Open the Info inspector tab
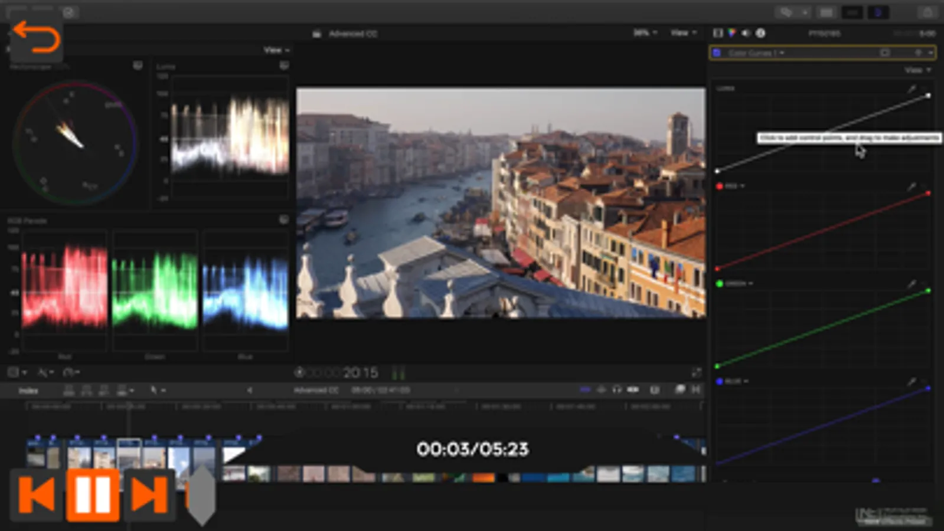Image resolution: width=944 pixels, height=531 pixels. pos(761,33)
